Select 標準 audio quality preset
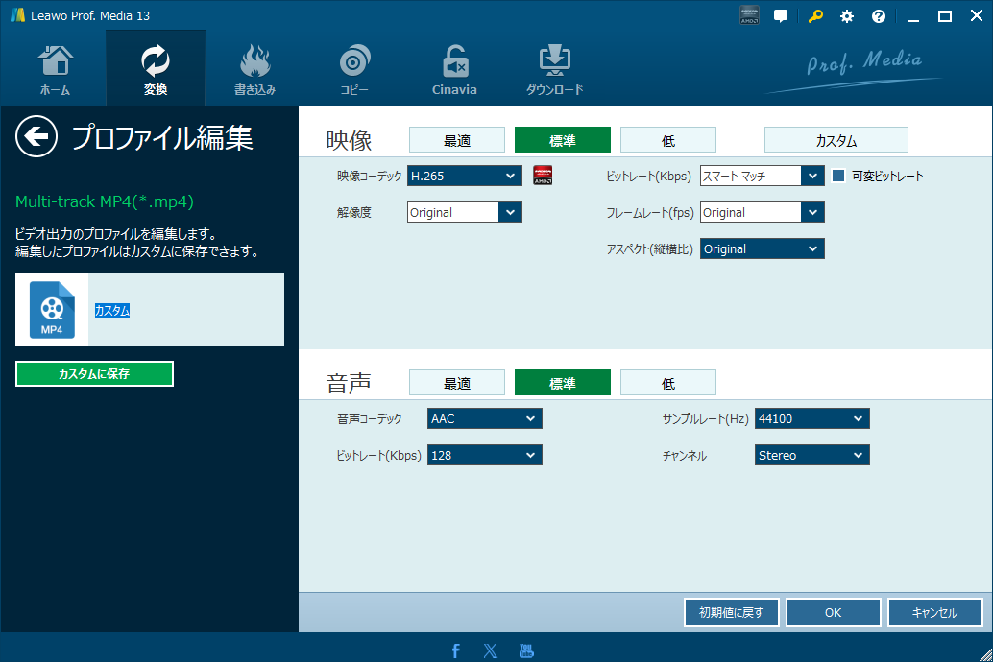Screen dimensions: 993x662 click(563, 383)
